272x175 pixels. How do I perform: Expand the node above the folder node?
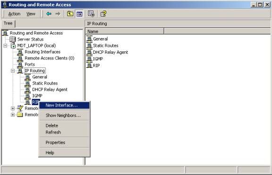click(13, 108)
